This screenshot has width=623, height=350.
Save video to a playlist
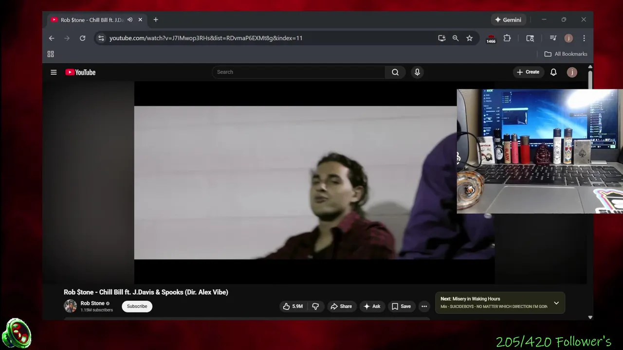(x=401, y=306)
